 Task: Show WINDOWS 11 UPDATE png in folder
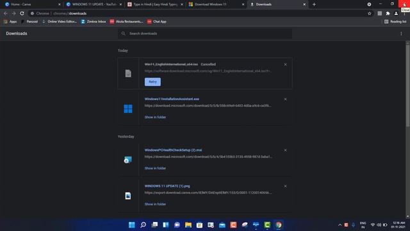[155, 204]
